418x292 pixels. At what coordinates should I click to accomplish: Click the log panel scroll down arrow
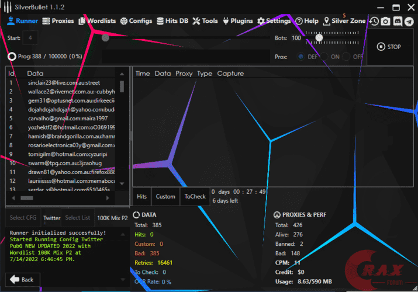tap(123, 280)
